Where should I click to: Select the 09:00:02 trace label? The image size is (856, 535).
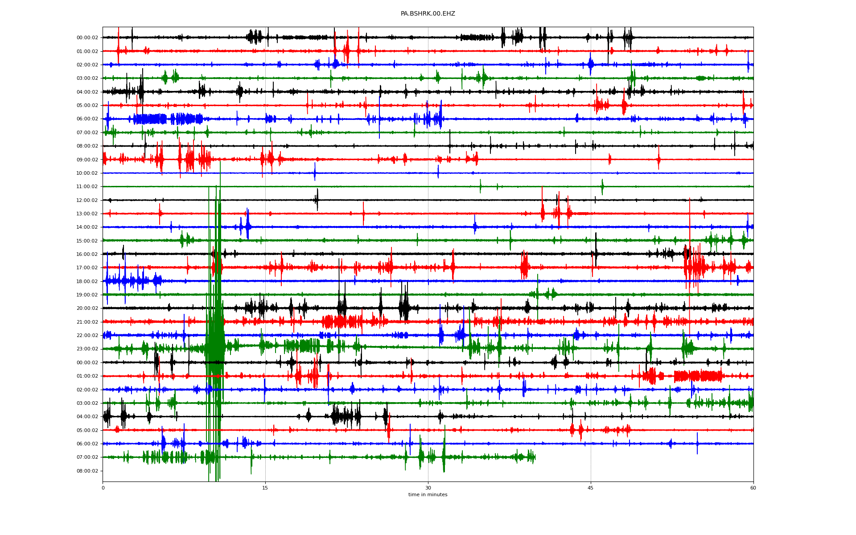(87, 160)
